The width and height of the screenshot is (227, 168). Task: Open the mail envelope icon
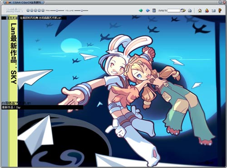click(213, 10)
